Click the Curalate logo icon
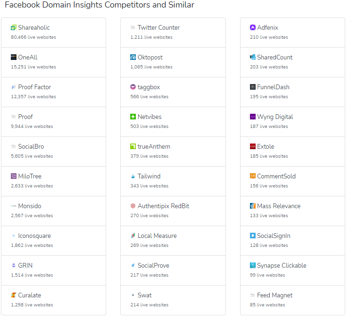 tap(14, 296)
